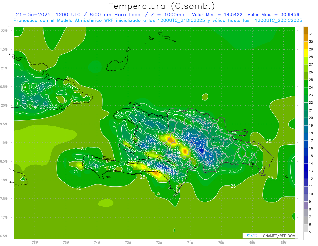
Task: Click the legend value '29'
Action: [311, 49]
